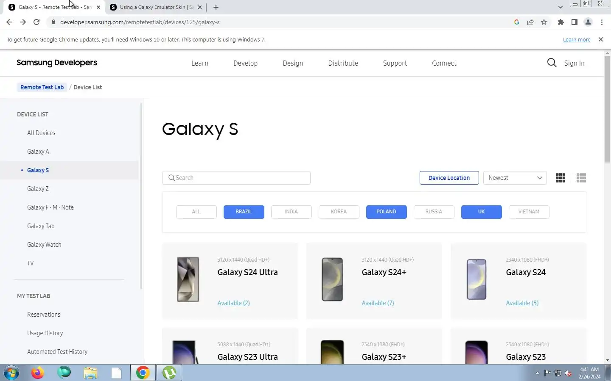Select TV category in sidebar
The image size is (611, 381).
(x=31, y=263)
